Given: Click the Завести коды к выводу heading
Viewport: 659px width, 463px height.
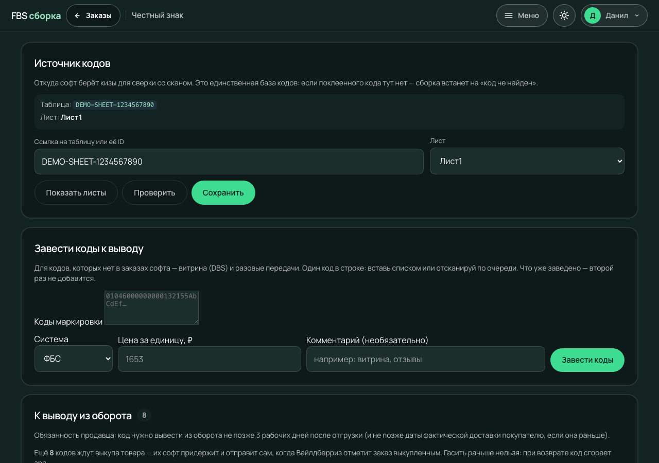Looking at the screenshot, I should click(89, 248).
